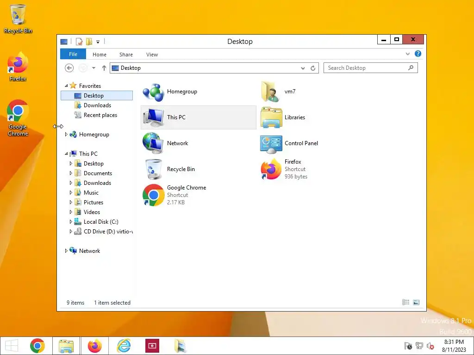
Task: Launch Internet Explorer from taskbar
Action: pyautogui.click(x=124, y=346)
